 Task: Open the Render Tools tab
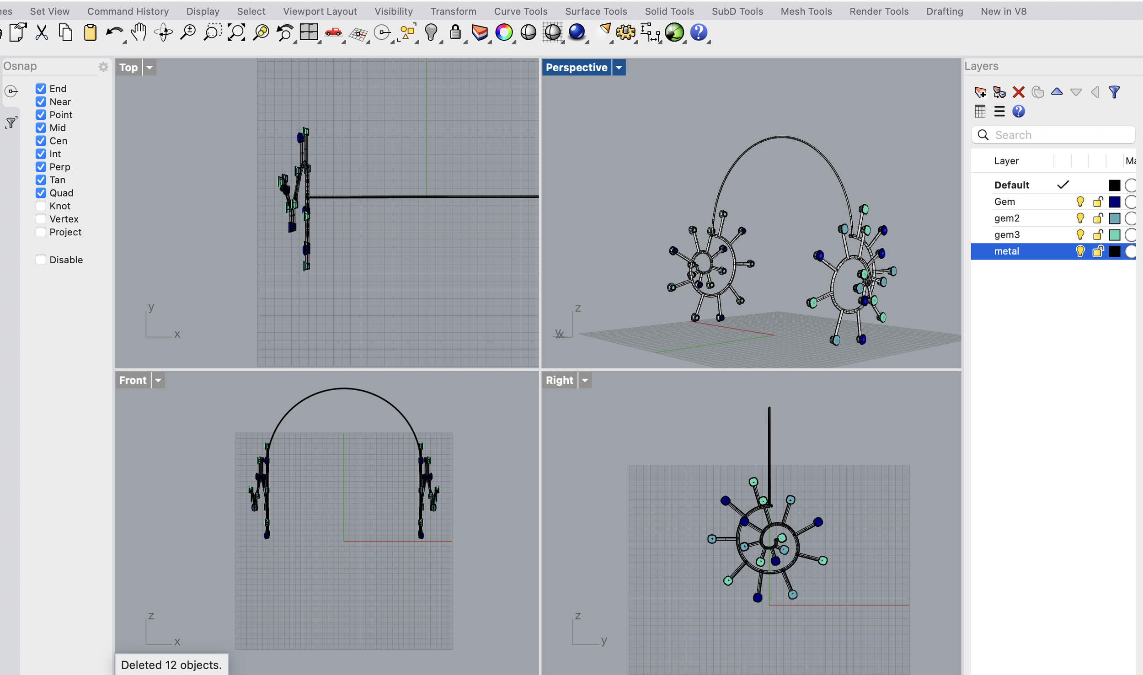tap(879, 11)
